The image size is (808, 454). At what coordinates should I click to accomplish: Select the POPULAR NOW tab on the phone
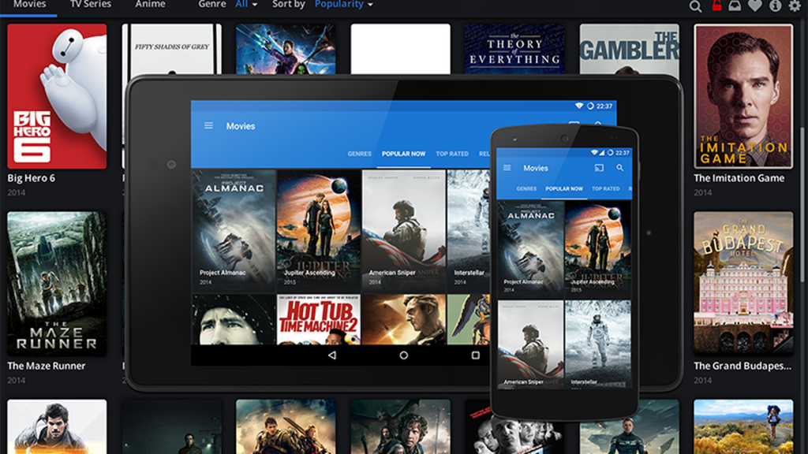(563, 189)
